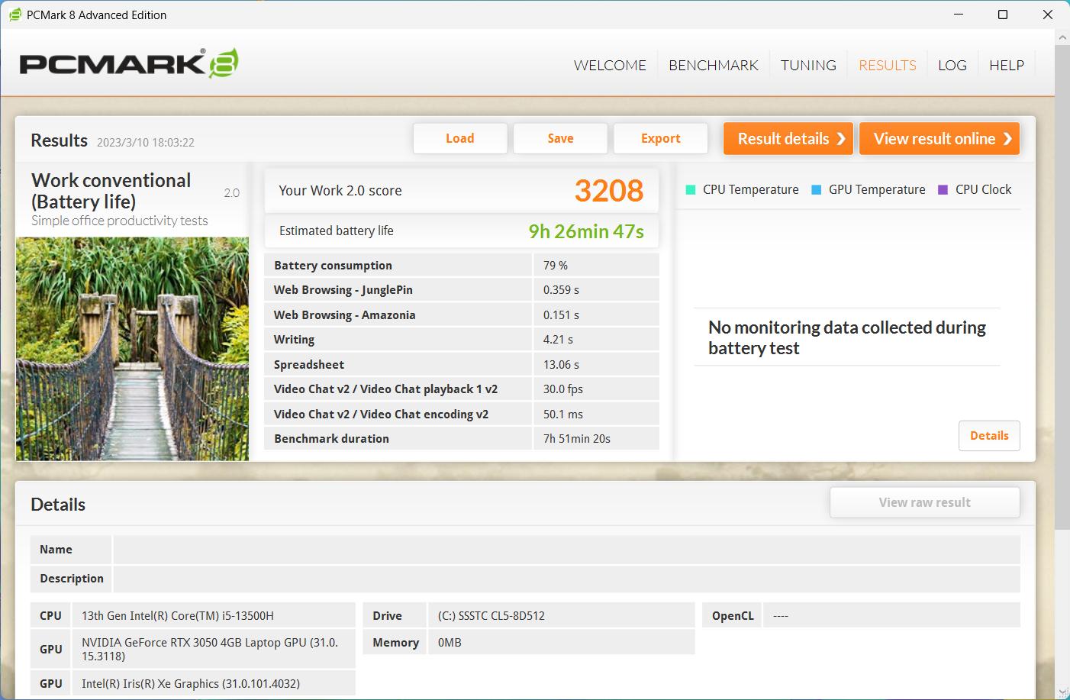Screen dimensions: 1070x700
Task: Select the RESULTS tab
Action: point(887,66)
